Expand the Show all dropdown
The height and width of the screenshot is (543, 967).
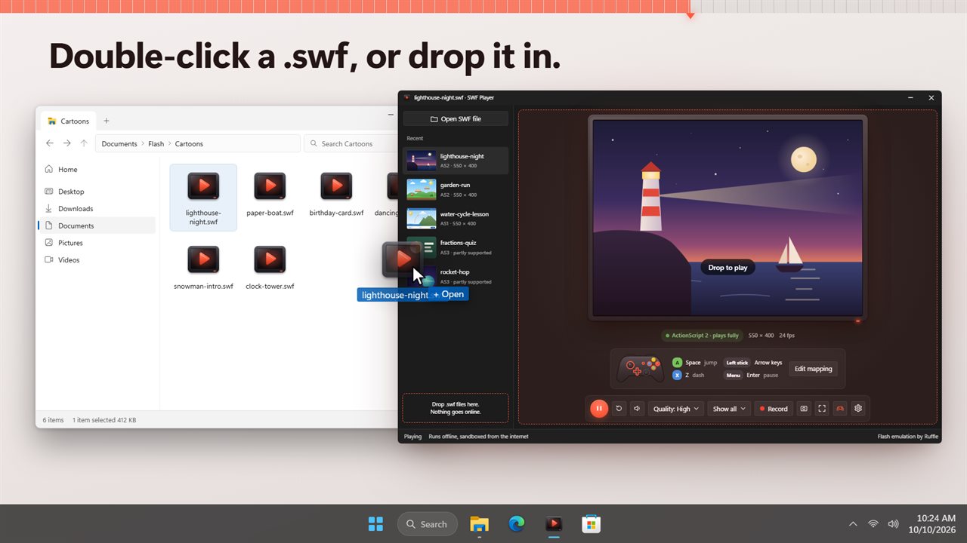click(730, 409)
